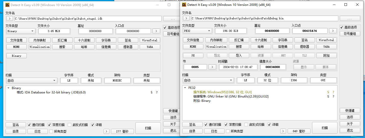Click MIME button in left window
This screenshot has width=365, height=138.
(x=16, y=47)
